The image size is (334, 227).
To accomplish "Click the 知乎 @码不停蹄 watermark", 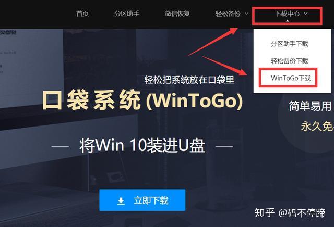I will pos(290,213).
